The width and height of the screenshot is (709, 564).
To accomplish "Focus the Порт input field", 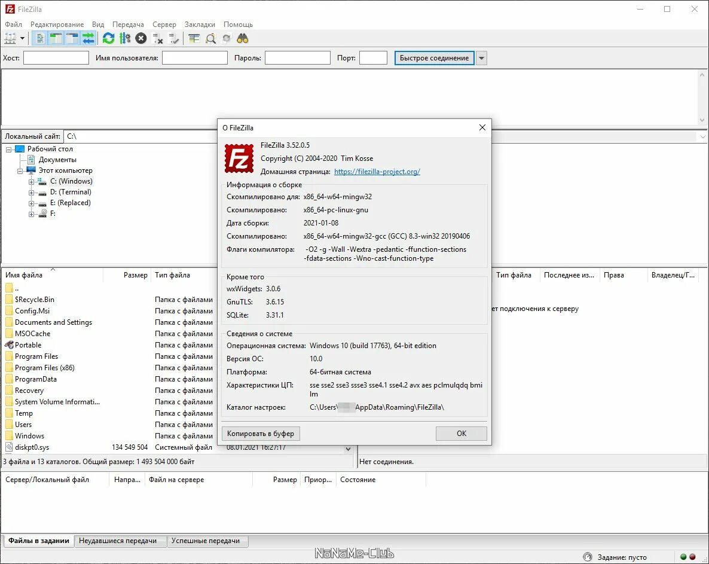I will 374,58.
